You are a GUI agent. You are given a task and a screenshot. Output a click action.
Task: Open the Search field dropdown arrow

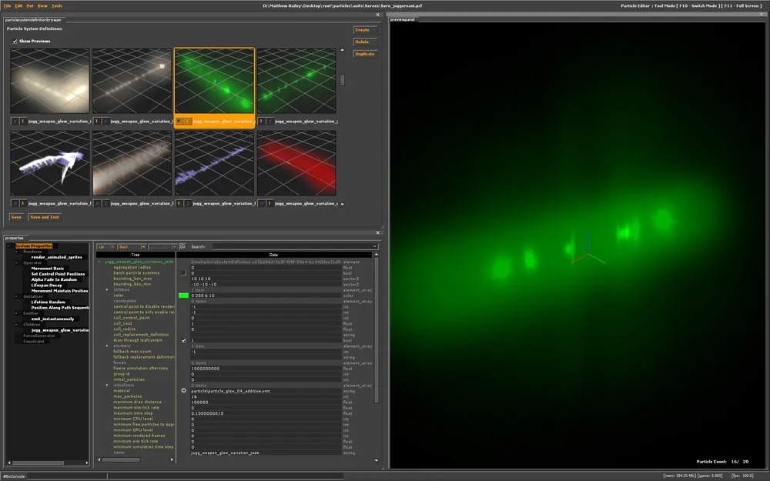click(374, 247)
